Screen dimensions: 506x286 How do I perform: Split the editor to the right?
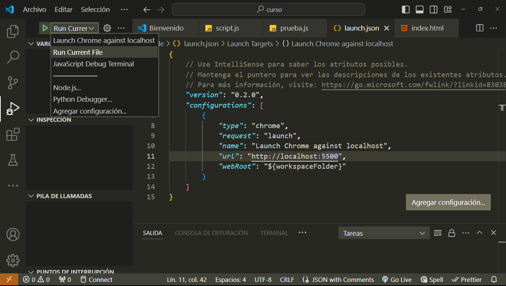click(x=480, y=28)
